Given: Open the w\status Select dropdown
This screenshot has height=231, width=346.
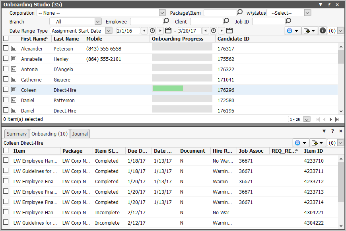Looking at the screenshot, I should [x=307, y=13].
